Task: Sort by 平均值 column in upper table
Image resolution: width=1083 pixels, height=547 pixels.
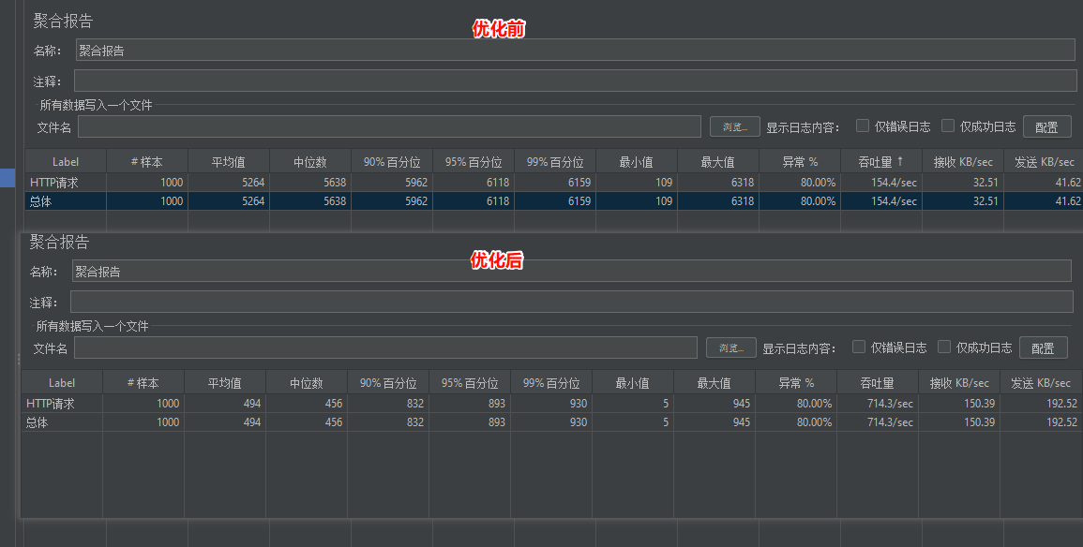Action: (x=228, y=161)
